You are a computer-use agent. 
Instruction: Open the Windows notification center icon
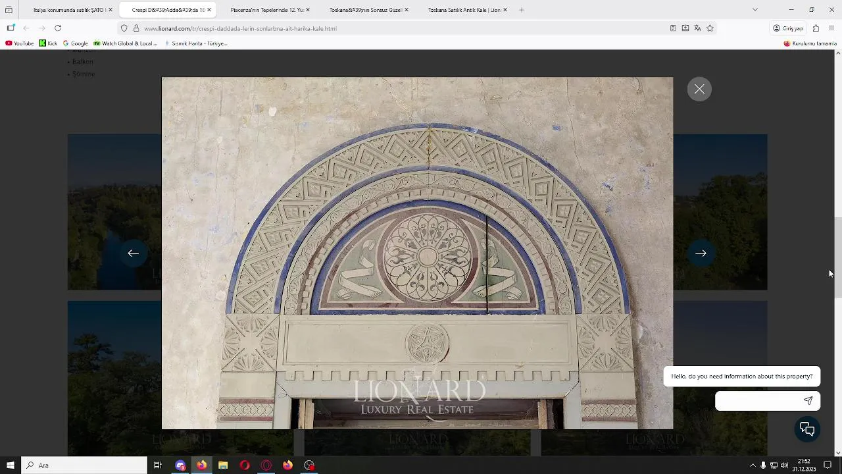828,465
